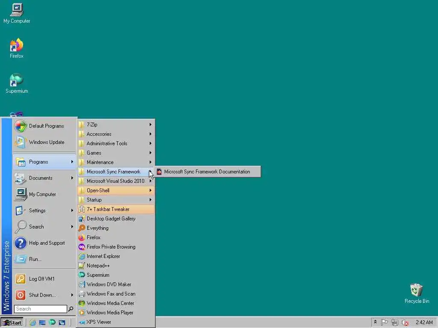Click the Show Desktop quick launch icon
The height and width of the screenshot is (328, 438).
coord(42,322)
